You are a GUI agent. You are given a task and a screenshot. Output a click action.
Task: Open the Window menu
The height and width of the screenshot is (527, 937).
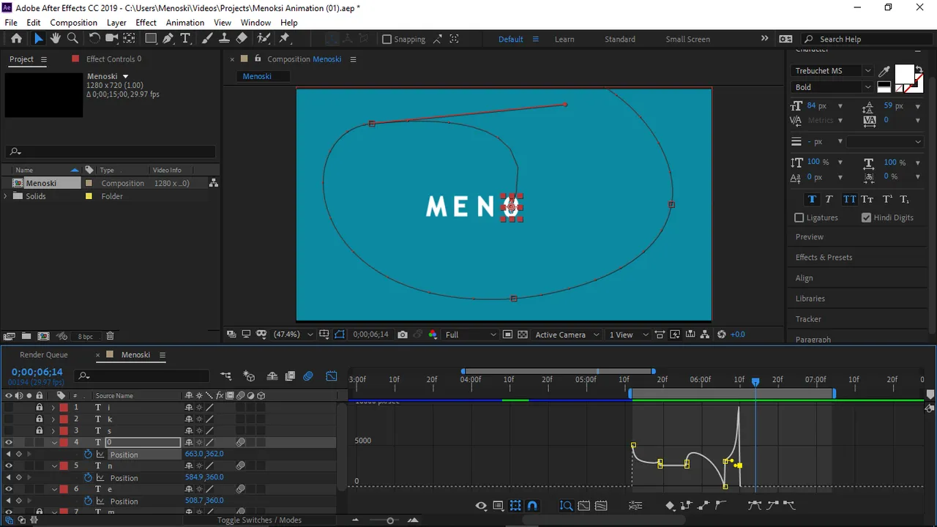coord(255,23)
